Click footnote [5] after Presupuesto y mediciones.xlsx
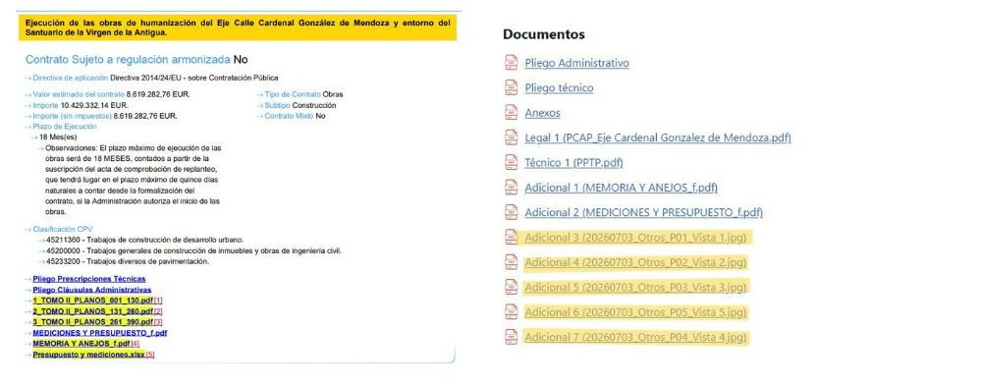 [x=149, y=355]
